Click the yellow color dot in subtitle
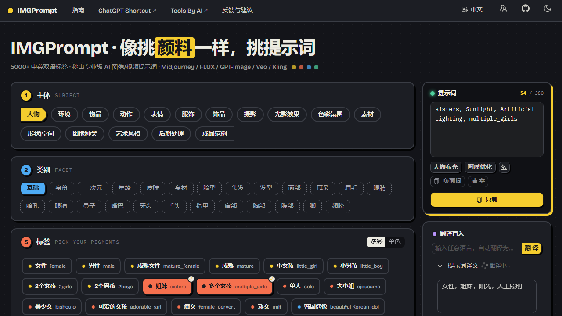 click(x=294, y=67)
